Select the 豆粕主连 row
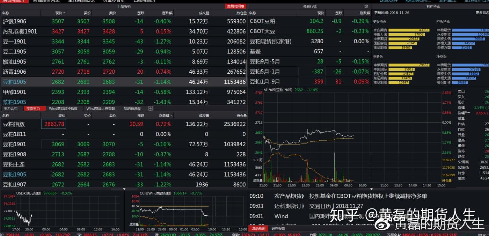The height and width of the screenshot is (236, 489). (x=124, y=164)
